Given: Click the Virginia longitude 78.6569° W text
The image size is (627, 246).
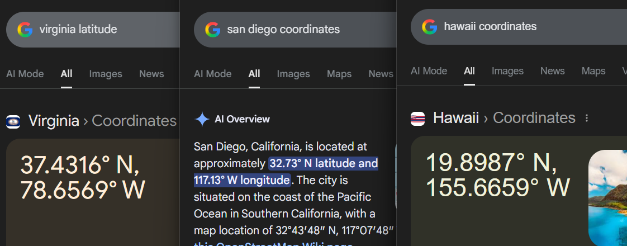Looking at the screenshot, I should (83, 190).
